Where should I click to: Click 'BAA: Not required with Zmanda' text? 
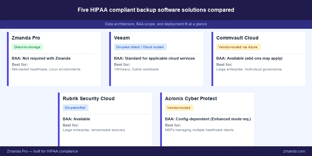[41, 59]
